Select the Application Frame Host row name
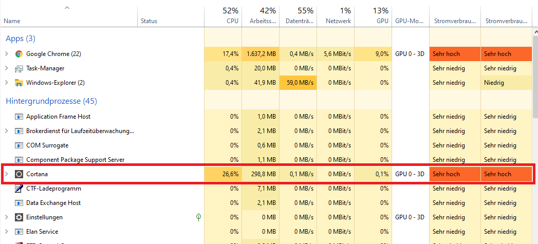 click(x=59, y=117)
